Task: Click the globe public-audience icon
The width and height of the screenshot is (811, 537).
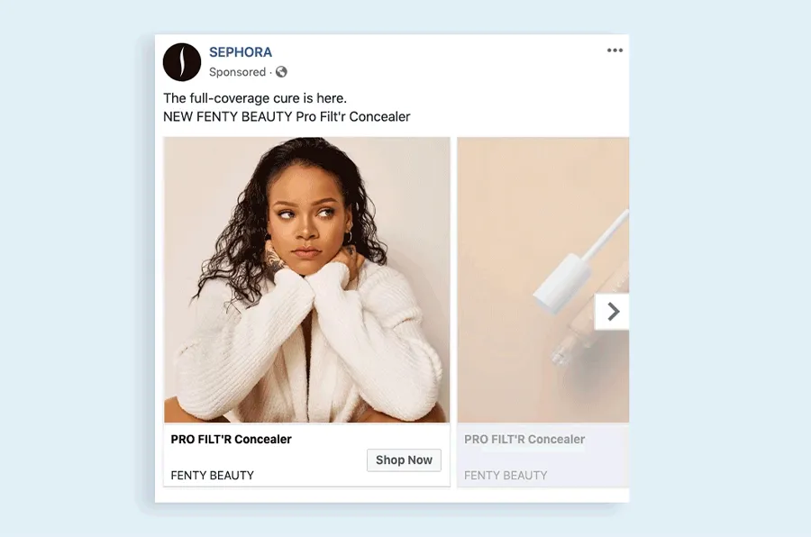Action: 281,72
